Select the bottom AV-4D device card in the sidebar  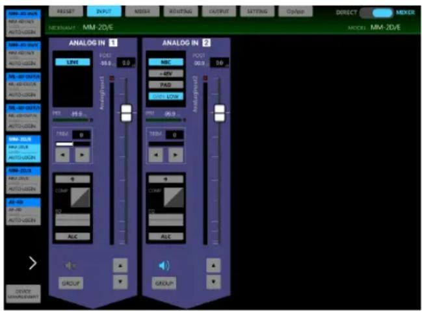(23, 211)
